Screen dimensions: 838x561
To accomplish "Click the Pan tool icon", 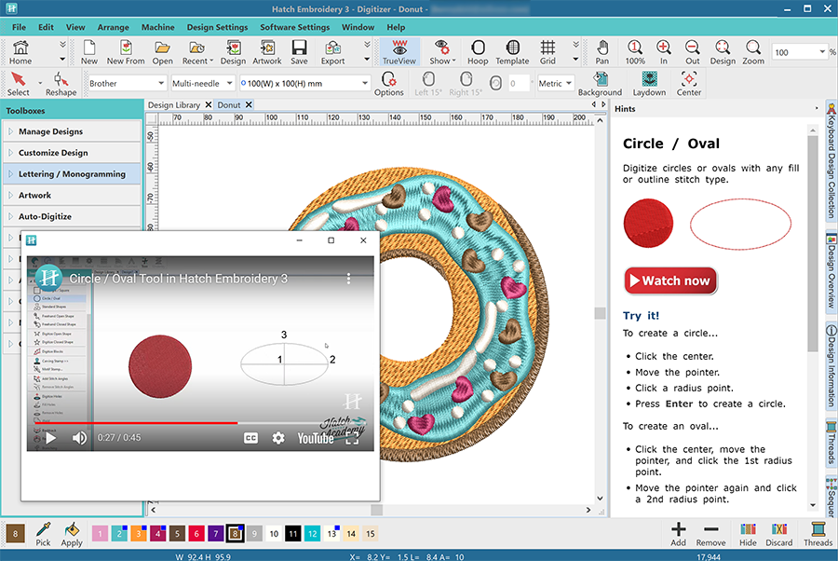I will (x=602, y=51).
